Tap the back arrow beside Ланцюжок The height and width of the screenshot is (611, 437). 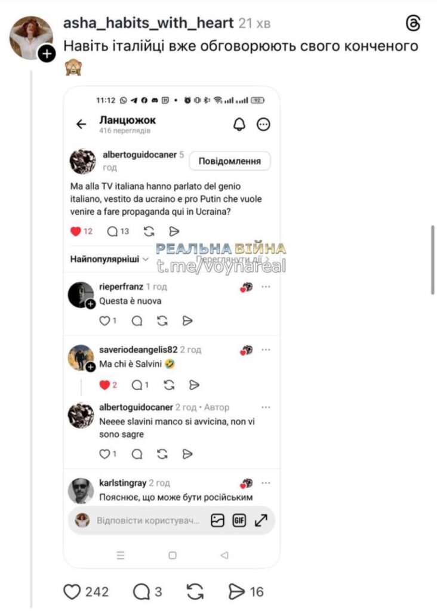click(x=81, y=124)
